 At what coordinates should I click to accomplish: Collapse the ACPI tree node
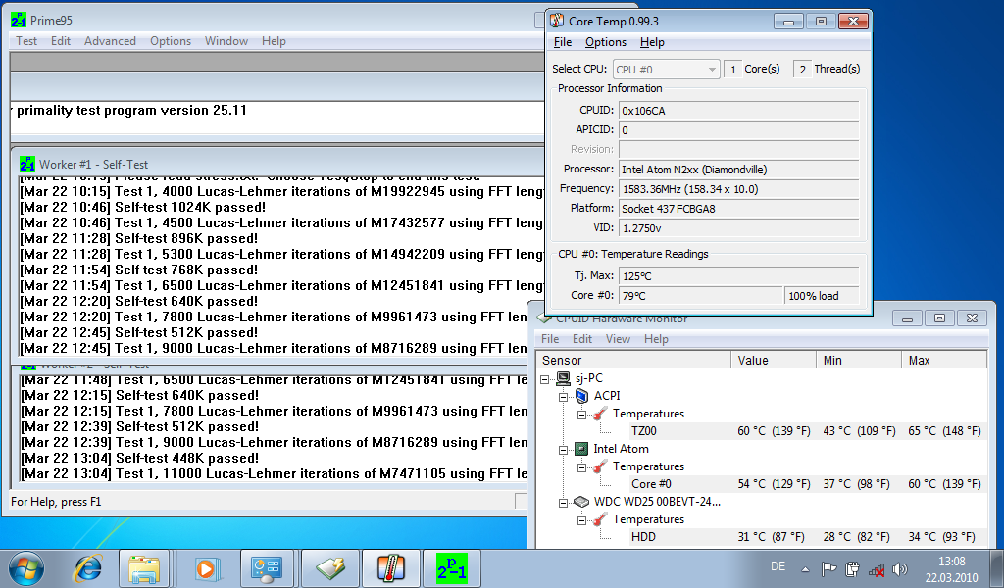tap(564, 397)
